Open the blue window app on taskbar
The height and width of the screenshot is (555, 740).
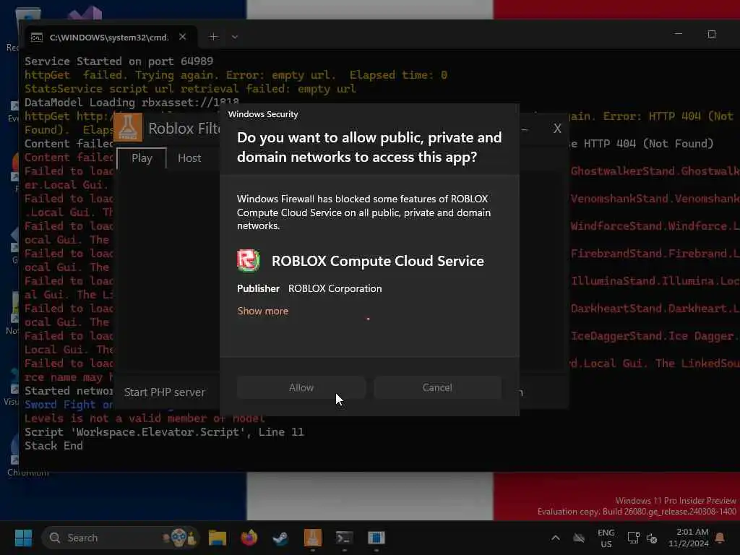point(376,538)
